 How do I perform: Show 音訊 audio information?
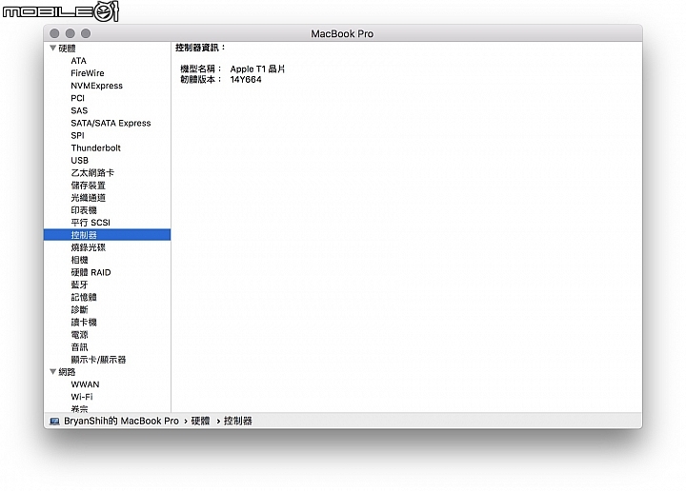79,347
